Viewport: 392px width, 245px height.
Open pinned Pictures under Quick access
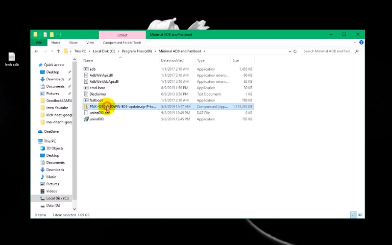pos(52,94)
